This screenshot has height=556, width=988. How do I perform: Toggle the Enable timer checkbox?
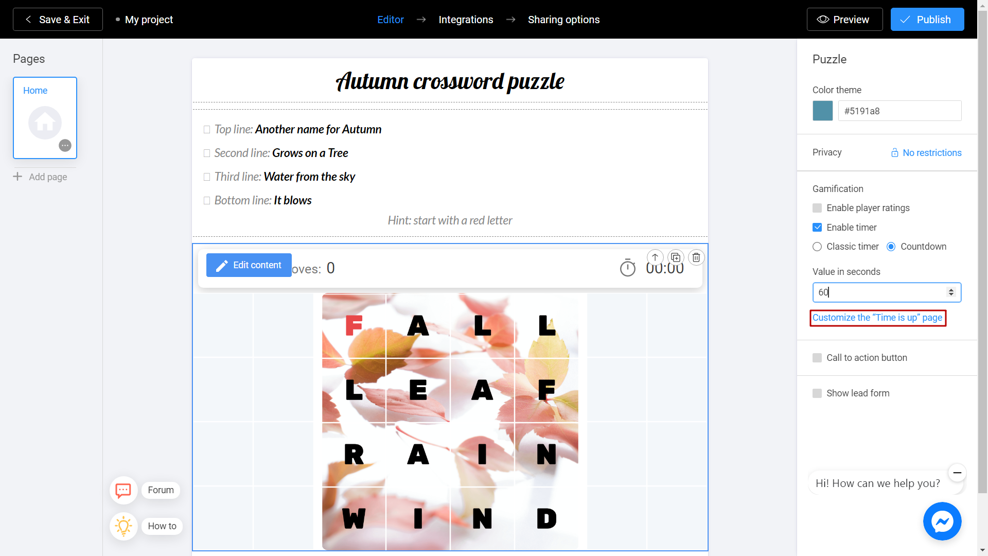[x=817, y=227]
